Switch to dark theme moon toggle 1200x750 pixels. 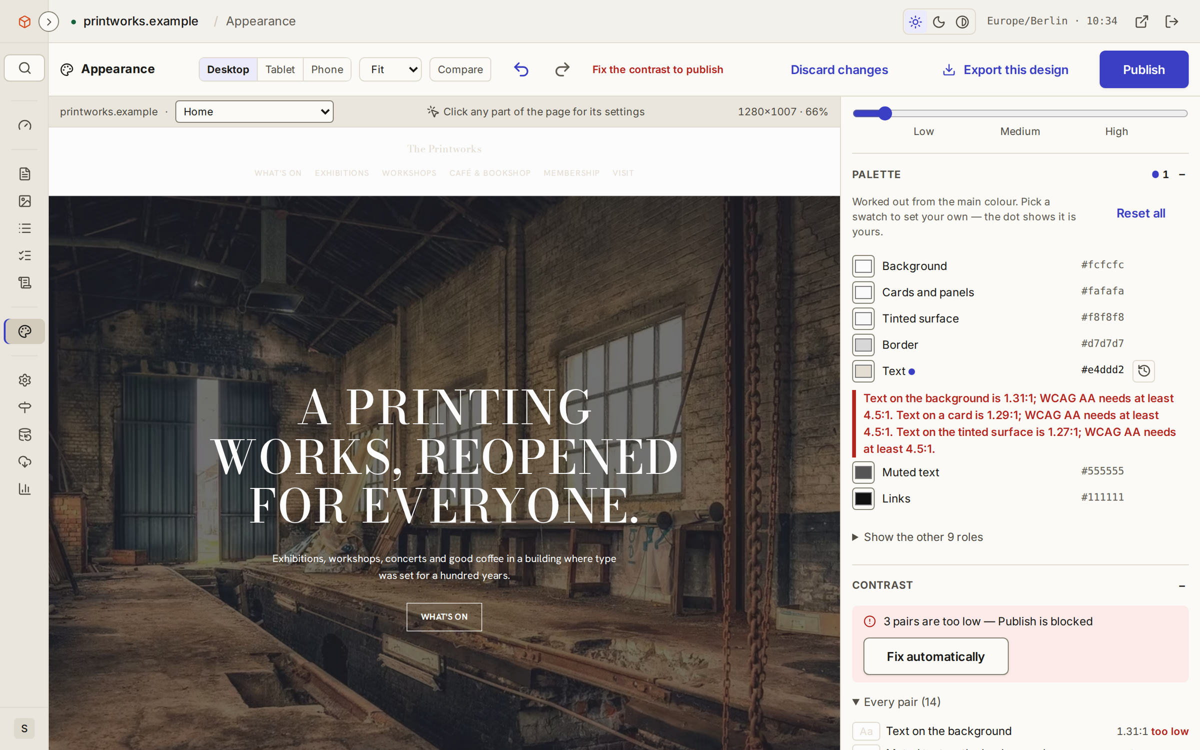click(x=939, y=22)
